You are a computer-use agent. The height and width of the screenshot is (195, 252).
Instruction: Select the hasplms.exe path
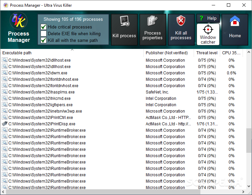tap(42, 92)
